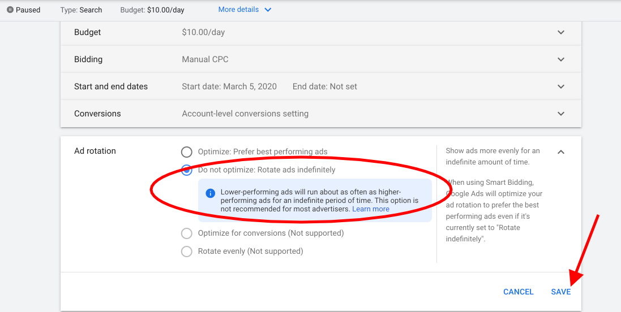The width and height of the screenshot is (621, 312).
Task: Collapse the Ad rotation section chevron
Action: pyautogui.click(x=561, y=152)
